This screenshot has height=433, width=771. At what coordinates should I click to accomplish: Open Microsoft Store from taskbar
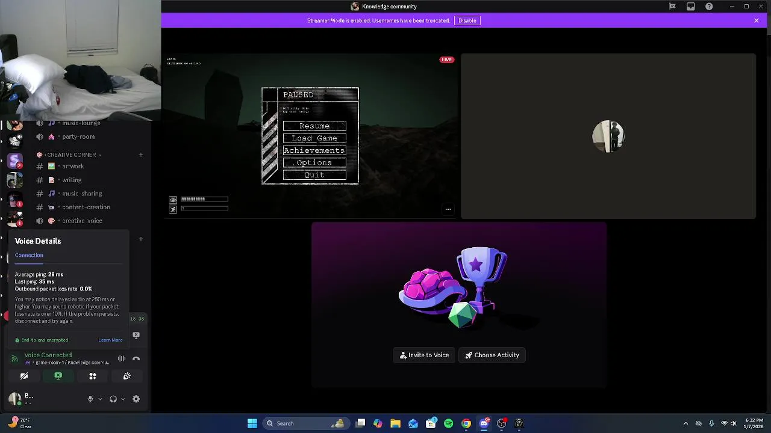(x=431, y=423)
